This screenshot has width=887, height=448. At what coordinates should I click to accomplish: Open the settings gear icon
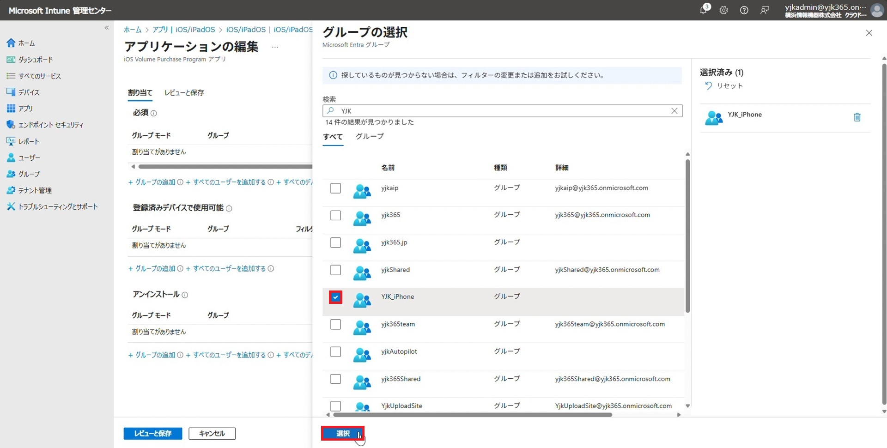(723, 10)
